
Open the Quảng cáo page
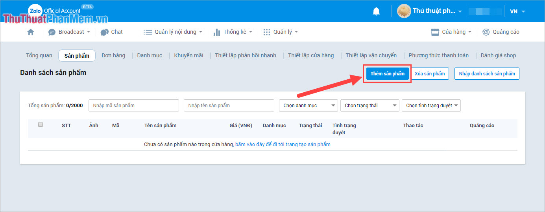click(x=501, y=32)
